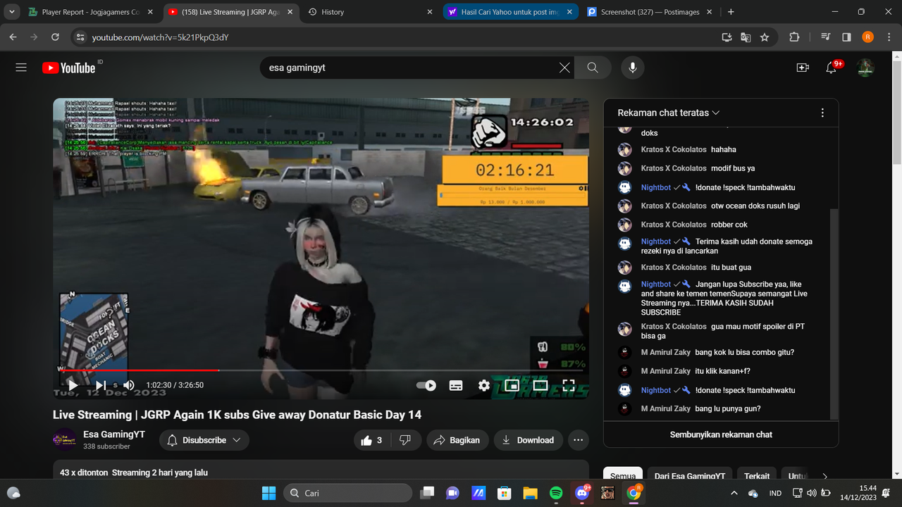Translate this page icon in address bar

click(x=746, y=37)
